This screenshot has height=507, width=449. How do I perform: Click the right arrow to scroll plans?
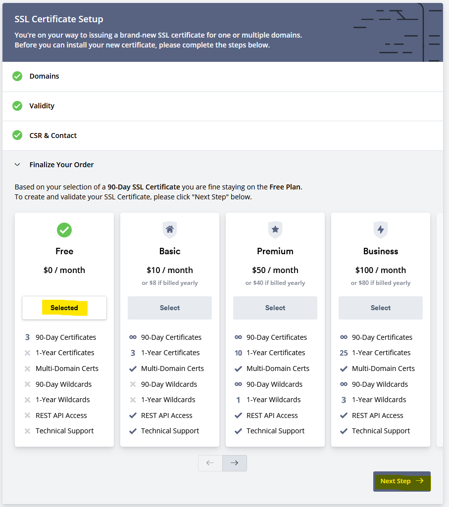[235, 463]
